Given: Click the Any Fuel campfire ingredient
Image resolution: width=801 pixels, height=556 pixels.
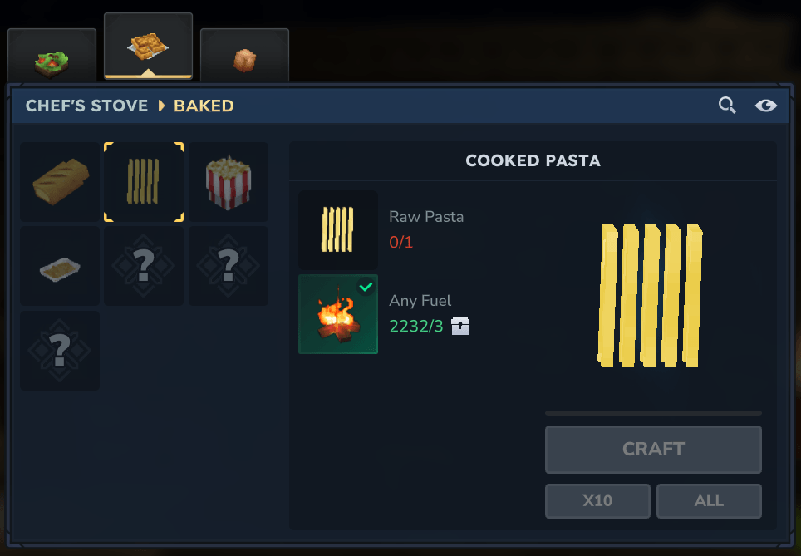Looking at the screenshot, I should 338,314.
